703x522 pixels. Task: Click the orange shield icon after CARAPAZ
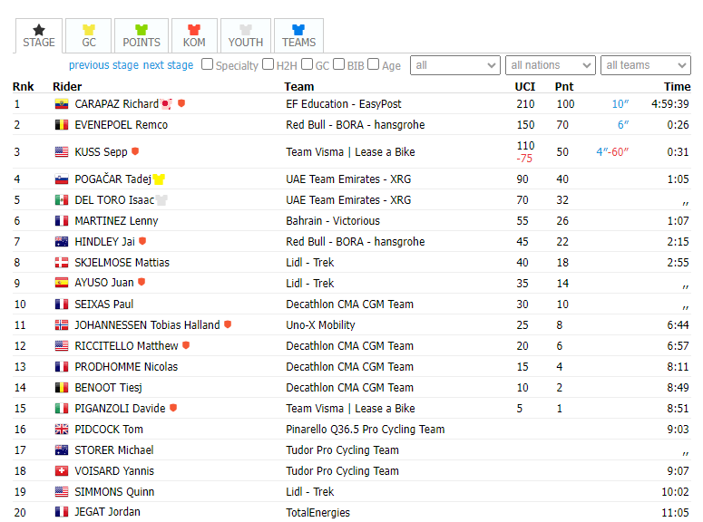click(x=181, y=103)
